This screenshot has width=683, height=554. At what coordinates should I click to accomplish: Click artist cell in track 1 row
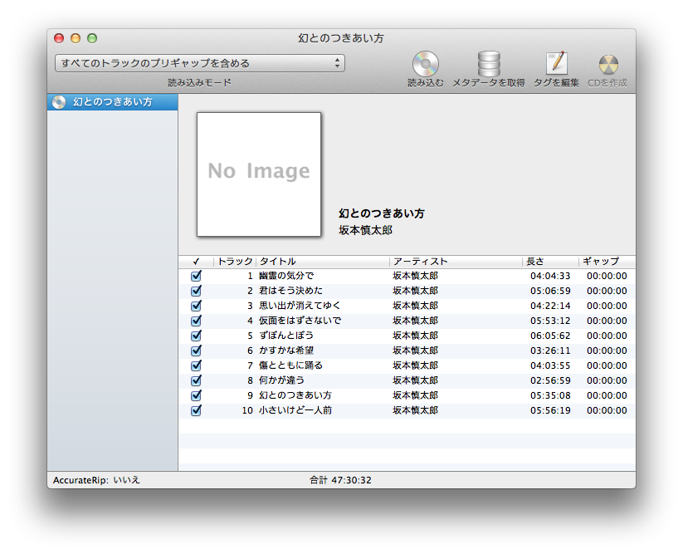pyautogui.click(x=415, y=276)
